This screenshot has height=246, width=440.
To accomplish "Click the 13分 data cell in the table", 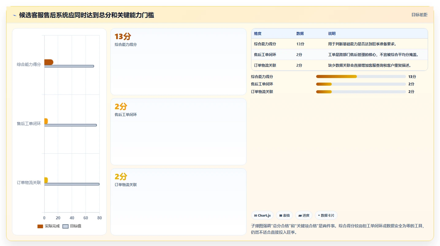I will [x=300, y=44].
